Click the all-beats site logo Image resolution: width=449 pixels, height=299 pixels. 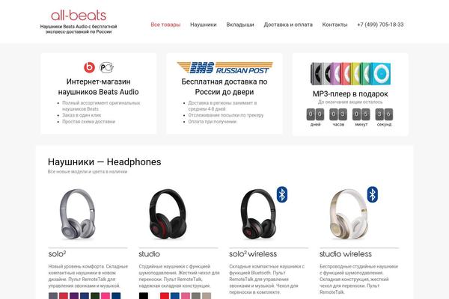(x=79, y=16)
